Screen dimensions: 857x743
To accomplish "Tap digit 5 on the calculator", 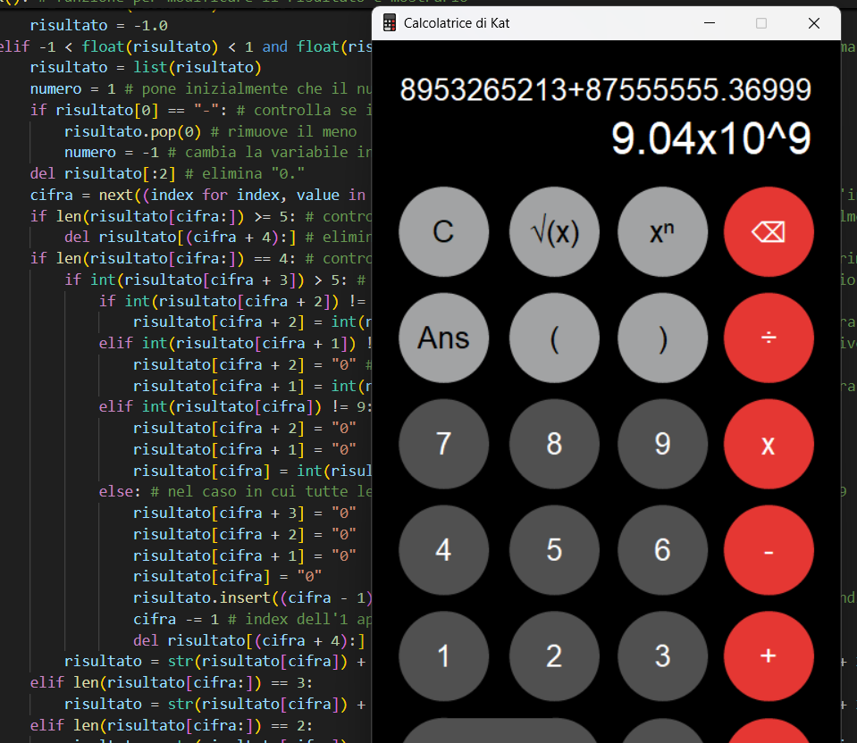I will tap(554, 549).
